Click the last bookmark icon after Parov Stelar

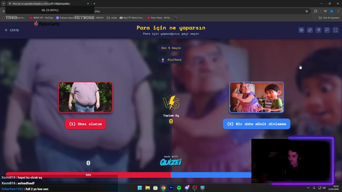pos(176,18)
